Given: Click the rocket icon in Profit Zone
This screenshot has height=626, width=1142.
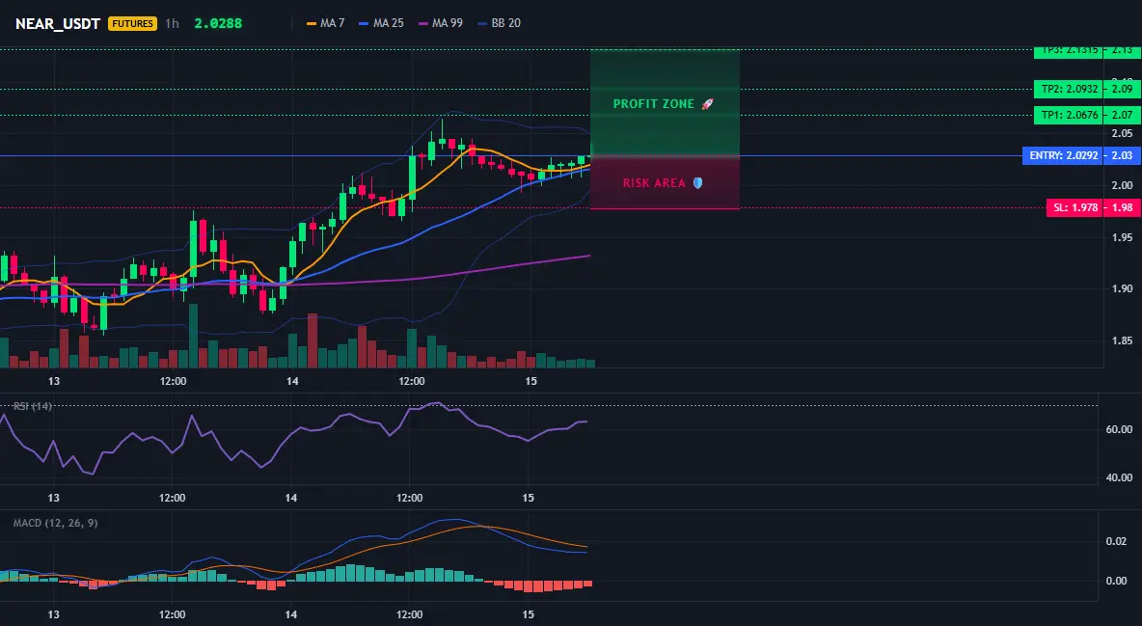Looking at the screenshot, I should pyautogui.click(x=707, y=104).
